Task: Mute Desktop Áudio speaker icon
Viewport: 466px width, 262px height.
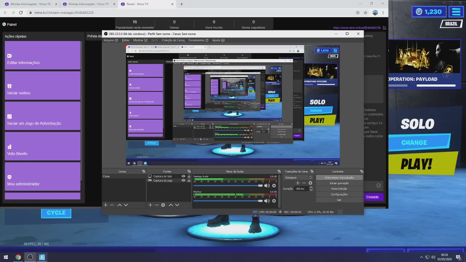Action: 267,186
